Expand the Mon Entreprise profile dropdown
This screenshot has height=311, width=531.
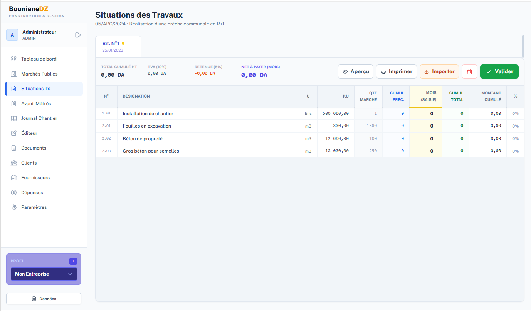click(44, 274)
